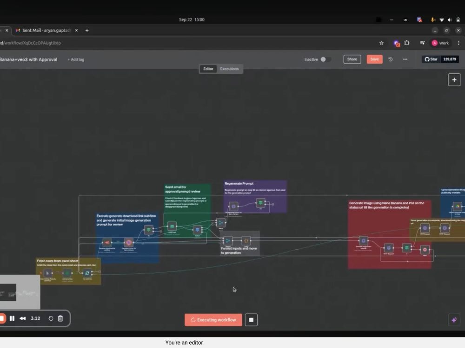
Task: Click the GitHub Star button
Action: pyautogui.click(x=431, y=59)
